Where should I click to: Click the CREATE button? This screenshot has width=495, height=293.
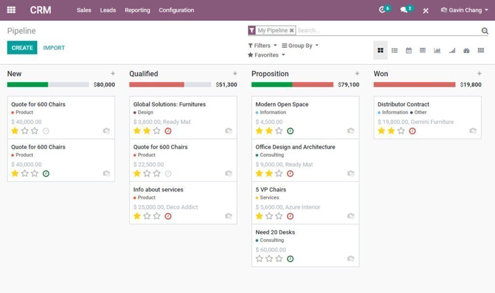(x=21, y=47)
